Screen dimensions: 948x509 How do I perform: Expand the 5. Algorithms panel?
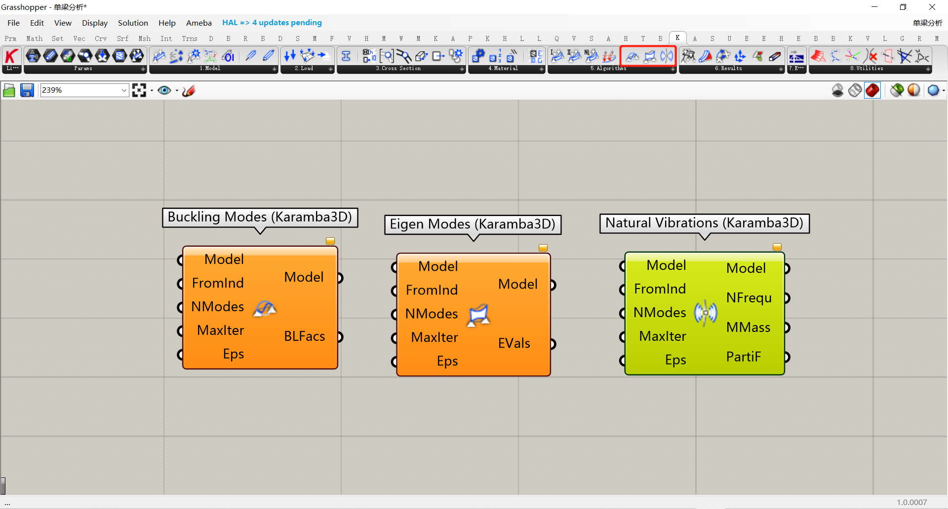click(672, 69)
